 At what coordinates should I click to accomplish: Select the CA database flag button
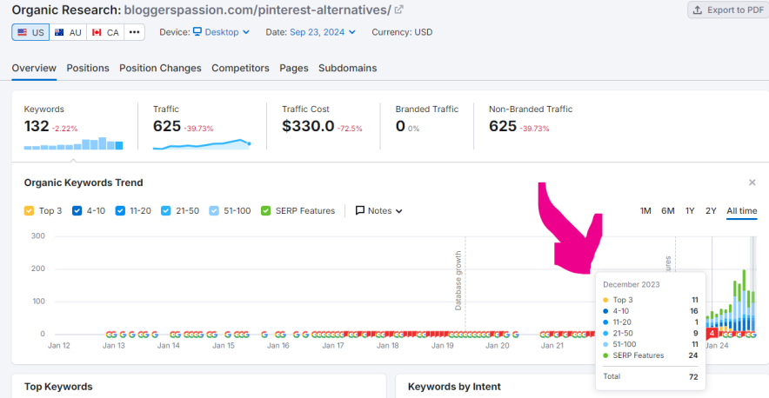click(105, 32)
